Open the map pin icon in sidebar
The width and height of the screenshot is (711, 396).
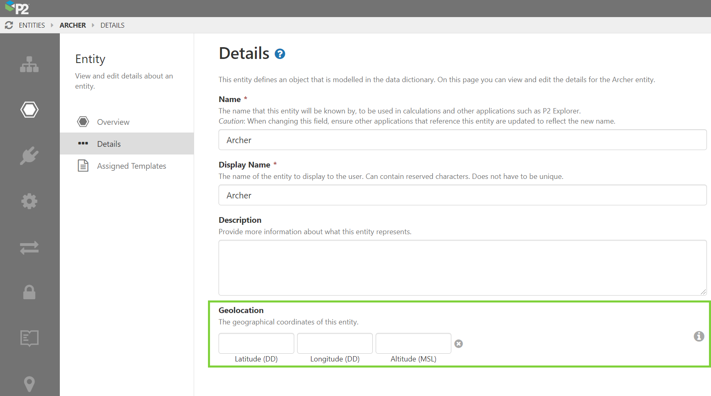click(x=29, y=384)
